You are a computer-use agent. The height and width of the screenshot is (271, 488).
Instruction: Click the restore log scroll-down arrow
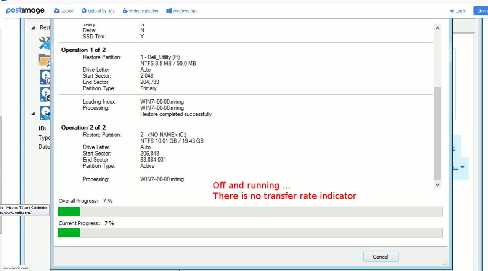[x=437, y=185]
